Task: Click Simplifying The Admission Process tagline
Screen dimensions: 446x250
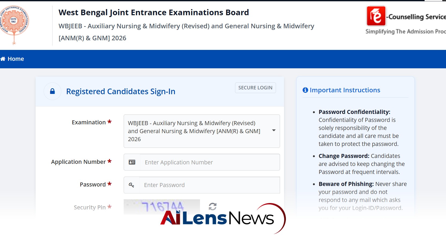Action: [406, 31]
